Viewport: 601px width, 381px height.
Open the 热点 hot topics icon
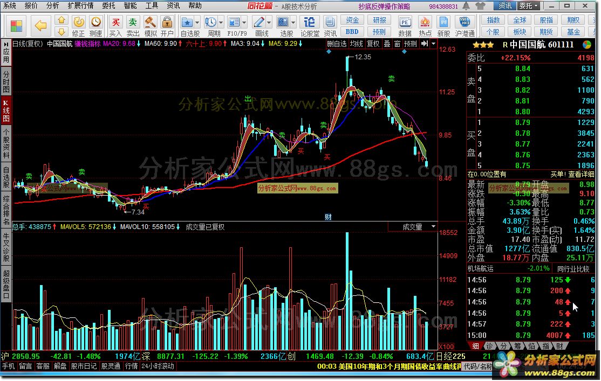[x=425, y=26]
